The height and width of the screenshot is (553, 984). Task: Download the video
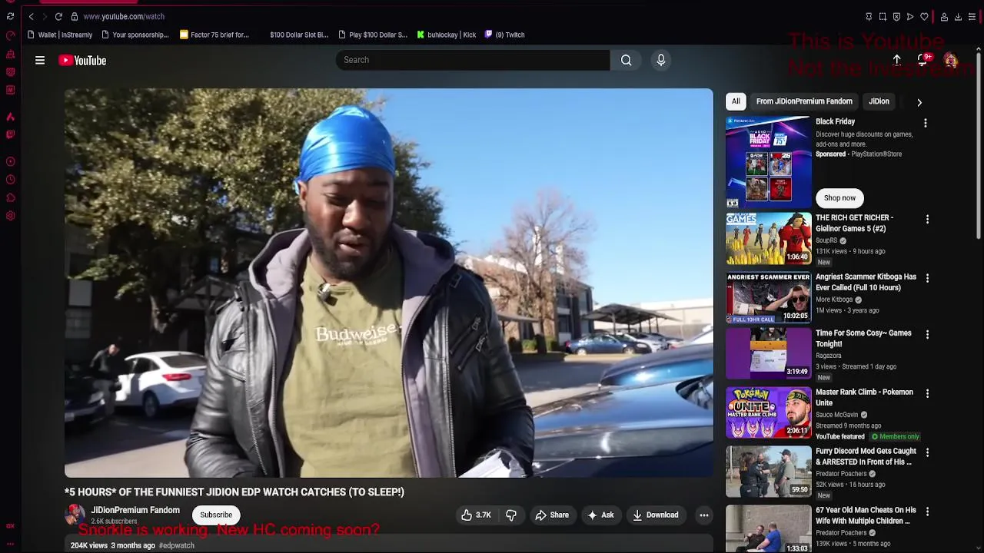coord(656,515)
